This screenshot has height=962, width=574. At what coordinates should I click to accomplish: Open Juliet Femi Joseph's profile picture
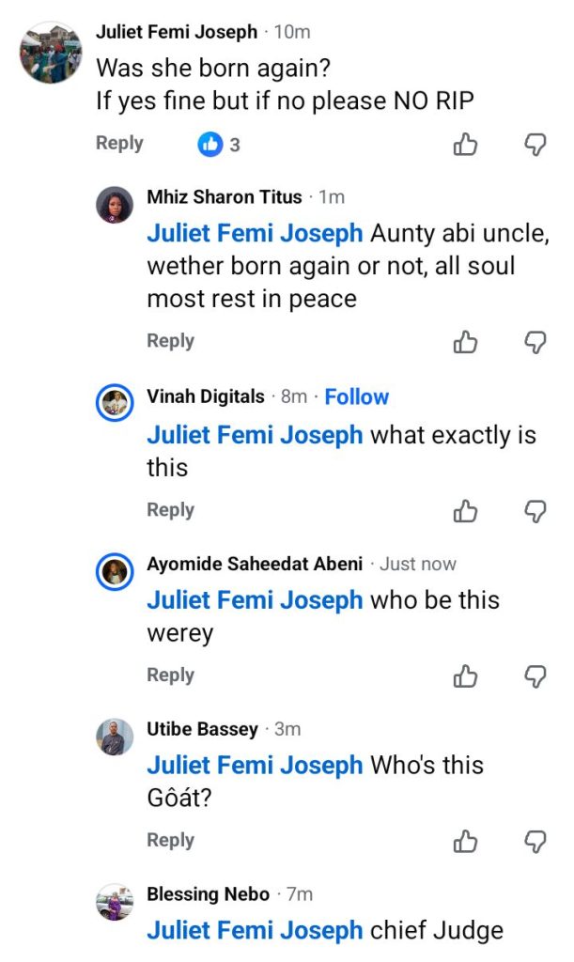51,53
